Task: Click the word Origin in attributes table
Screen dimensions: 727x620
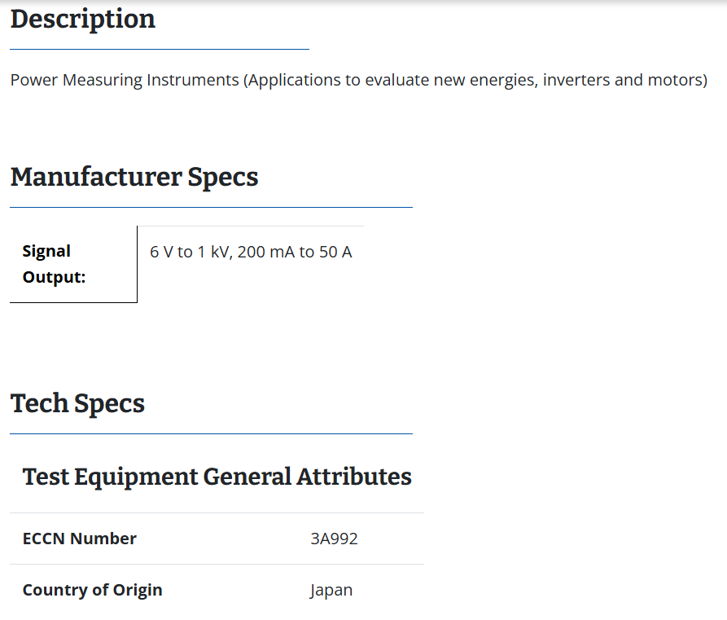Action: [x=138, y=591]
